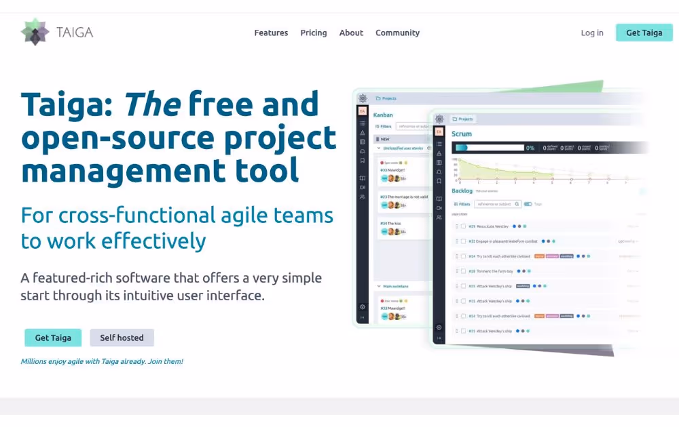Collapse the Main swimlane chevron

pos(378,286)
